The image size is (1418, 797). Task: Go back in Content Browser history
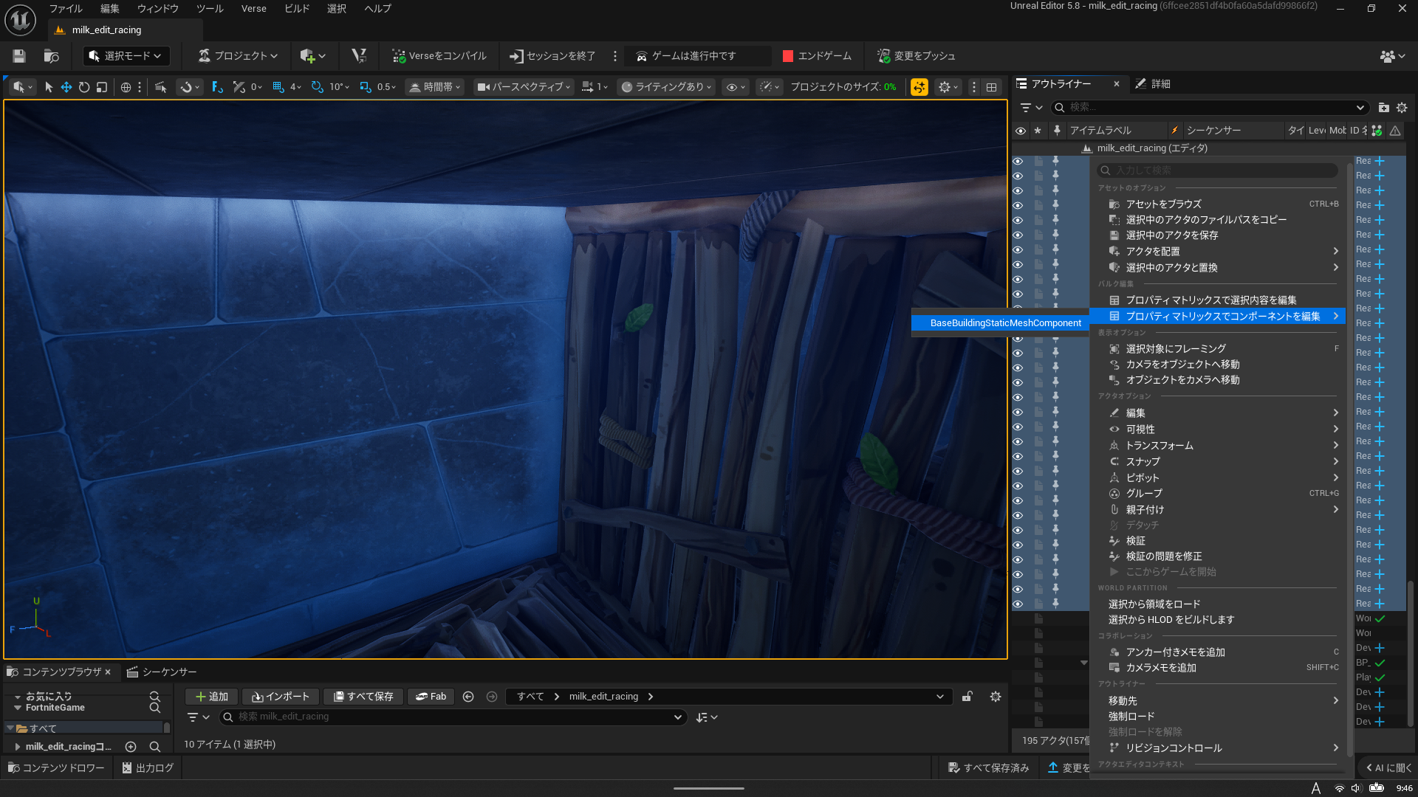click(468, 697)
